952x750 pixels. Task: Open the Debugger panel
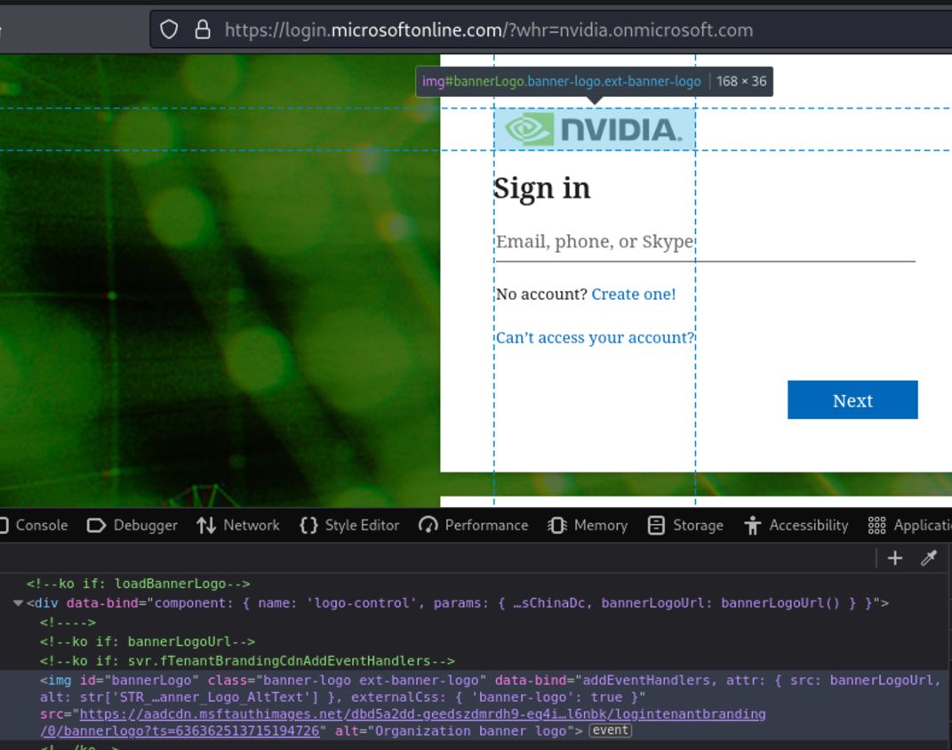click(x=132, y=525)
